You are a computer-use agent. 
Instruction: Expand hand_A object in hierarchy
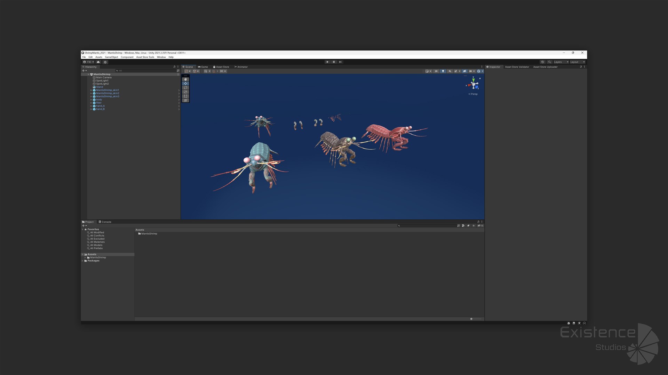pos(91,106)
